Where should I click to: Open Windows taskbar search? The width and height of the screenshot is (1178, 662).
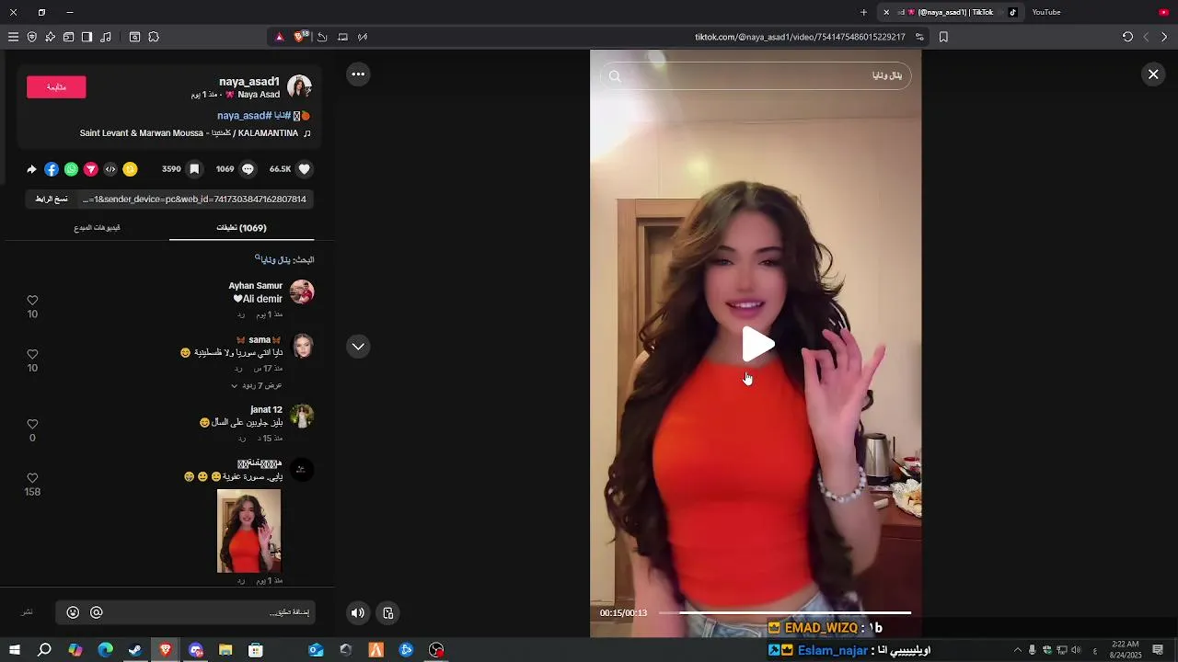click(44, 650)
